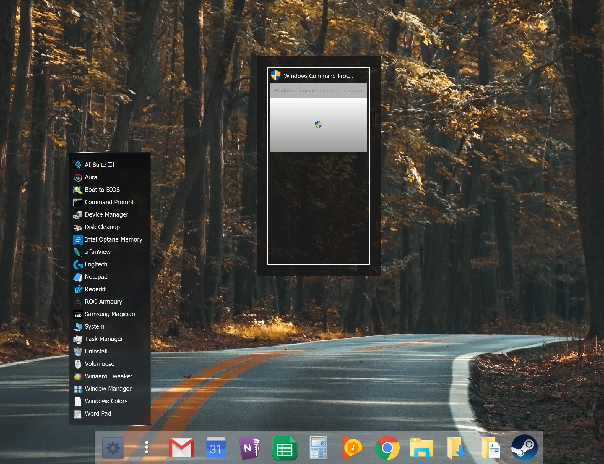Launch Google Play Music icon
This screenshot has width=604, height=464.
pyautogui.click(x=352, y=448)
